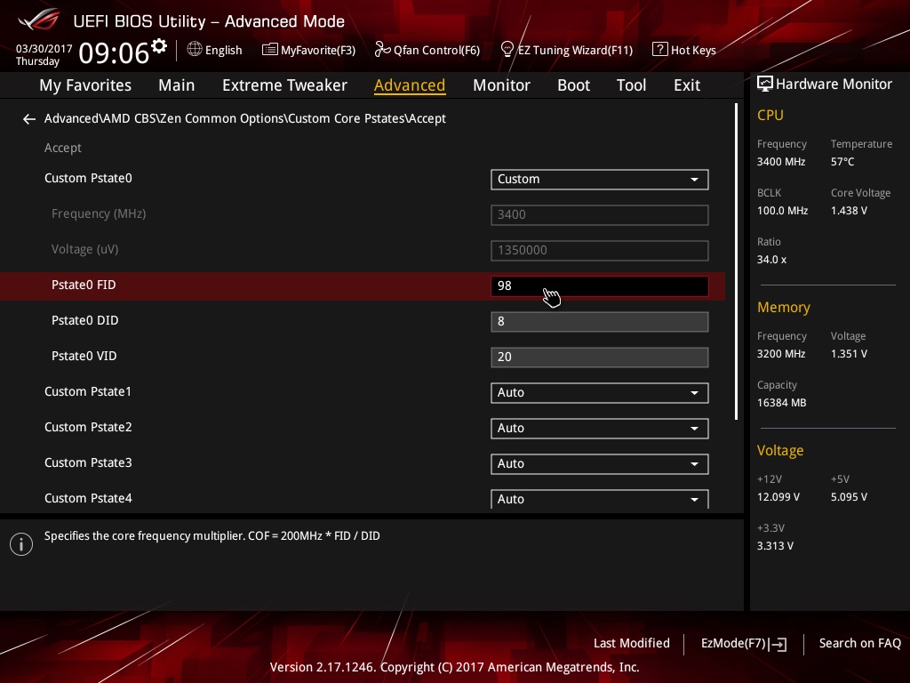Viewport: 910px width, 683px height.
Task: Open clock settings via gear icon
Action: (x=159, y=46)
